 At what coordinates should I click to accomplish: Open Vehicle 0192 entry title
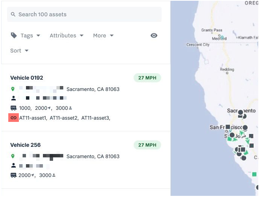[x=27, y=78]
